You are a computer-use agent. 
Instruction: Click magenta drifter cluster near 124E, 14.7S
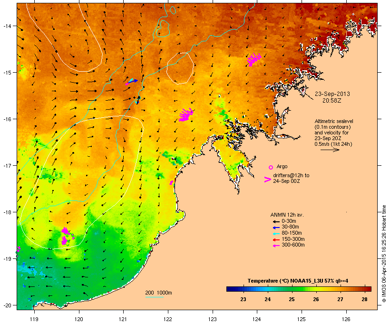pyautogui.click(x=254, y=60)
